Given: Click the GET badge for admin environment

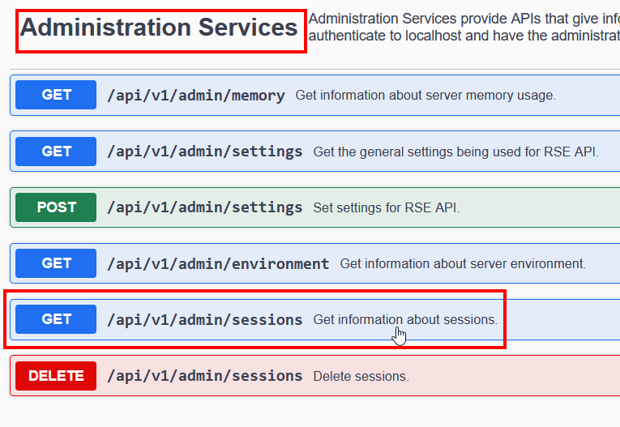Looking at the screenshot, I should coord(56,263).
